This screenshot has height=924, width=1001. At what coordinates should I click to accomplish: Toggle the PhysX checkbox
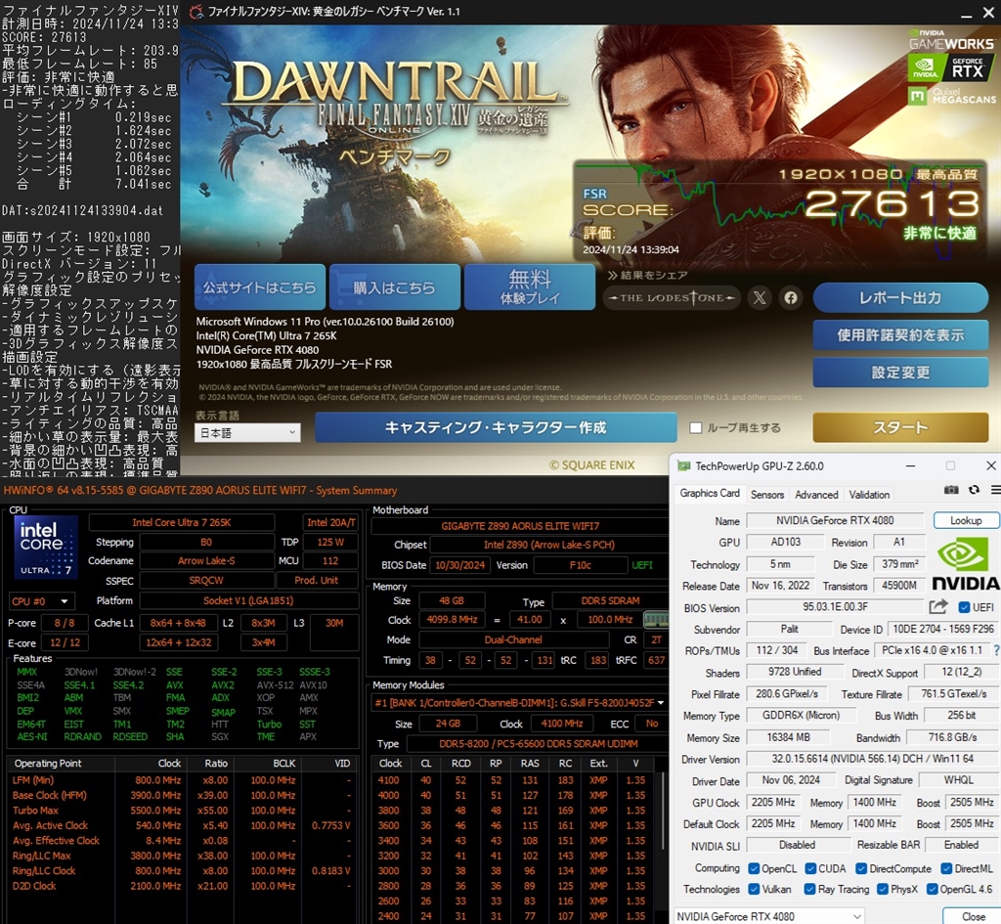click(x=883, y=889)
